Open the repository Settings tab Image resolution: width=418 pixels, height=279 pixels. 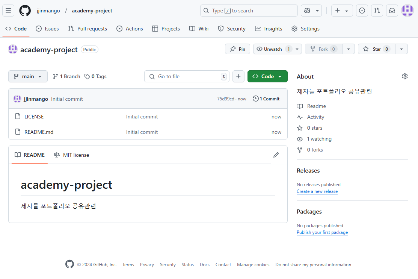point(305,29)
